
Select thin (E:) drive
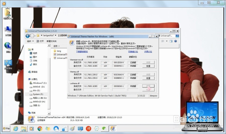pyautogui.click(x=35, y=91)
